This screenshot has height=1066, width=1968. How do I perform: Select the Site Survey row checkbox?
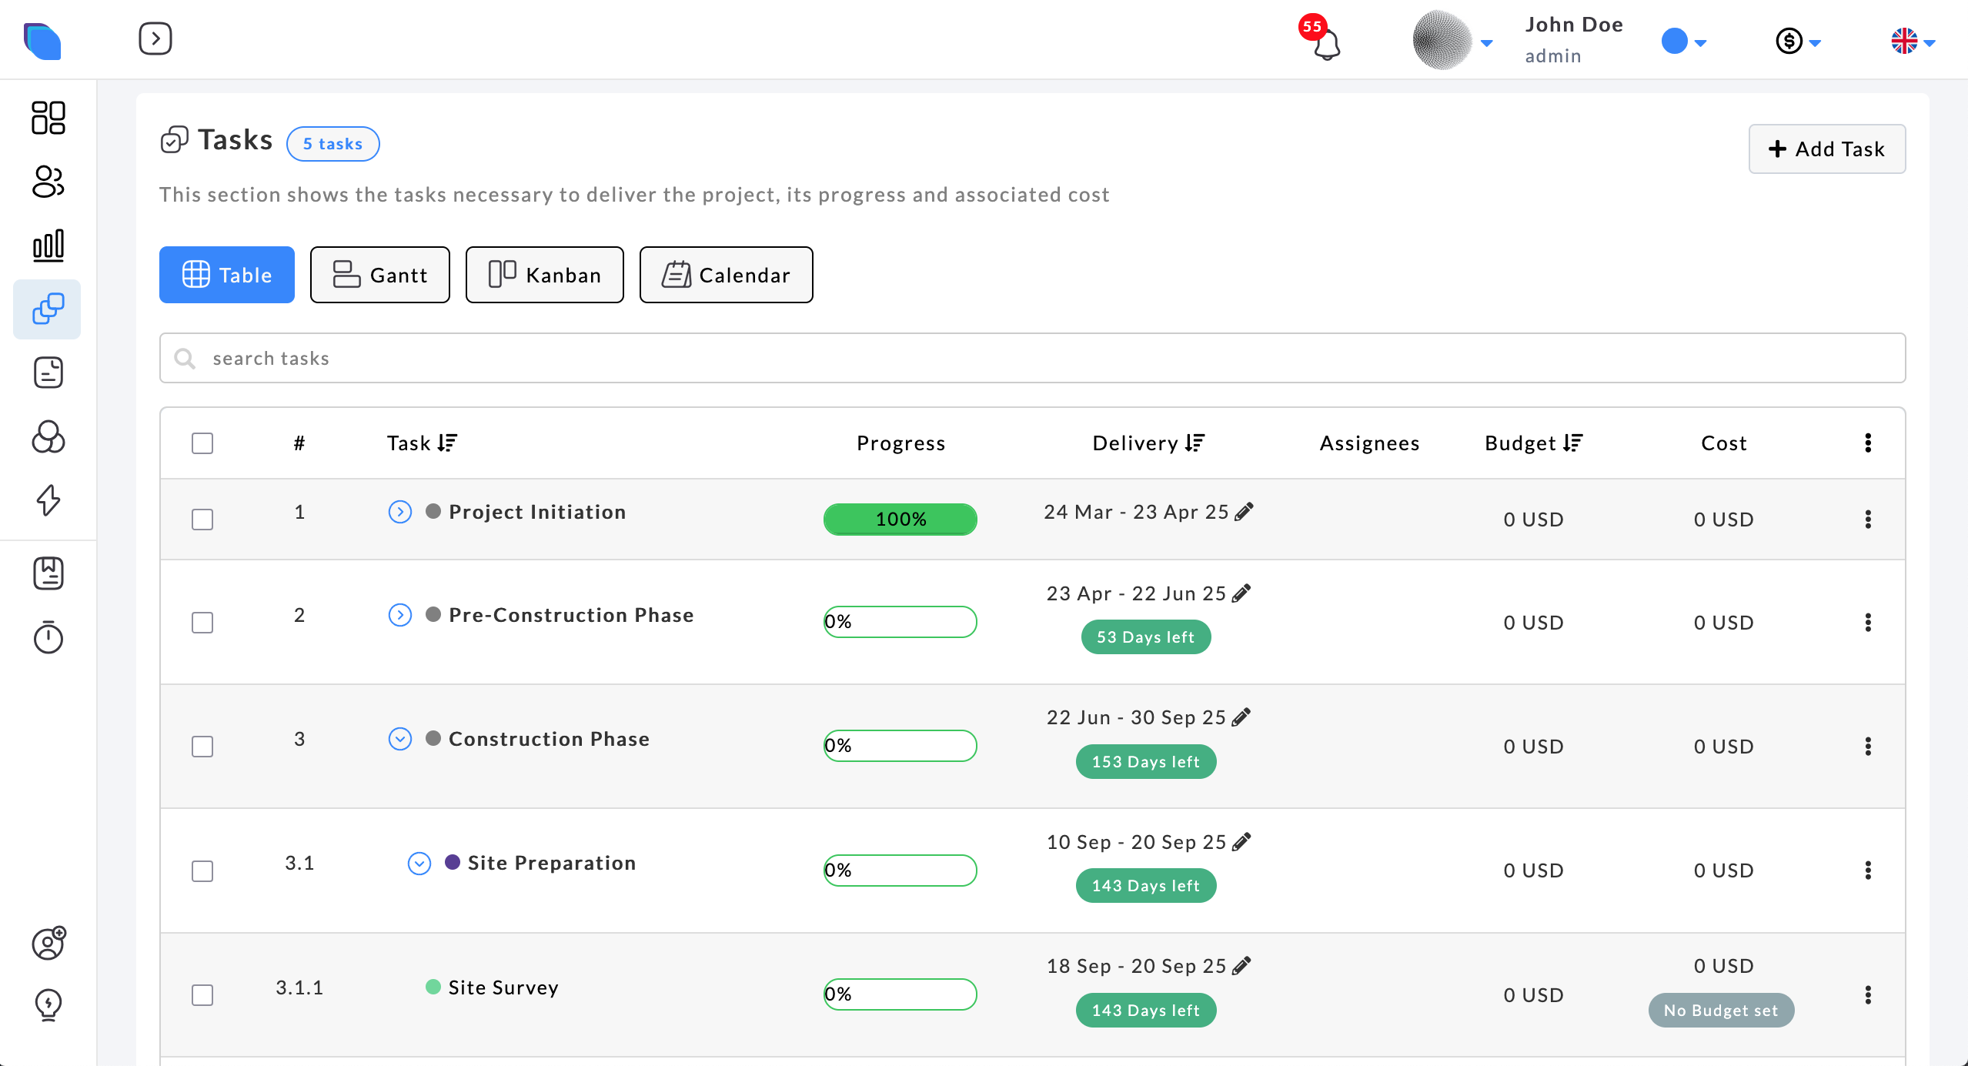[202, 995]
